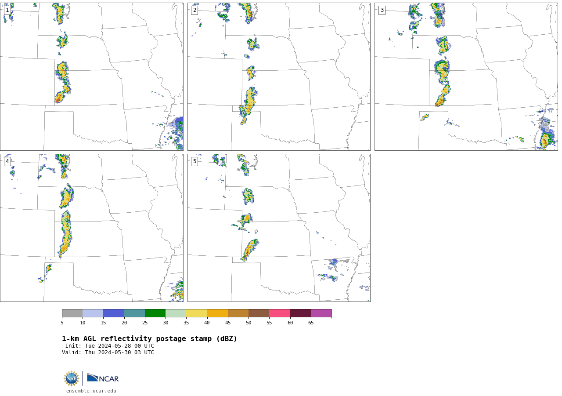The height and width of the screenshot is (396, 562).
Task: Click the Init: Tue 2024-05-28 00 UTC line
Action: [x=109, y=346]
